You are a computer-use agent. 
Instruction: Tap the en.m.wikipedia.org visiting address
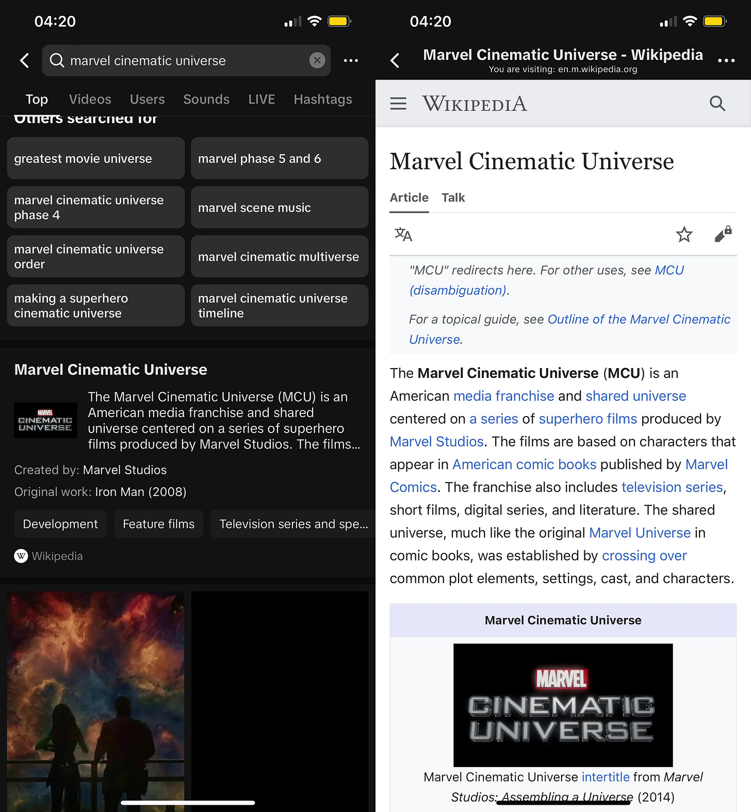coord(597,70)
